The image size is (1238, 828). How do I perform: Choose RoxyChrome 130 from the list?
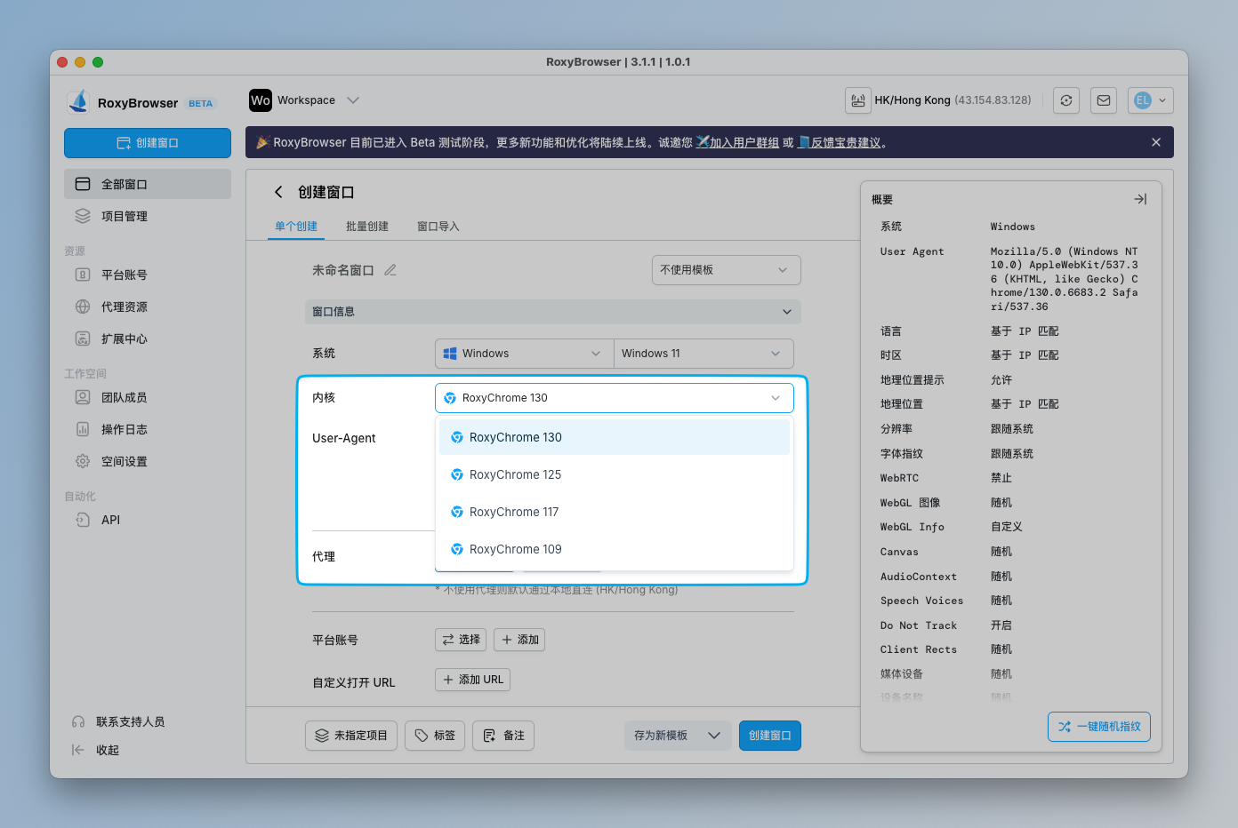click(615, 437)
